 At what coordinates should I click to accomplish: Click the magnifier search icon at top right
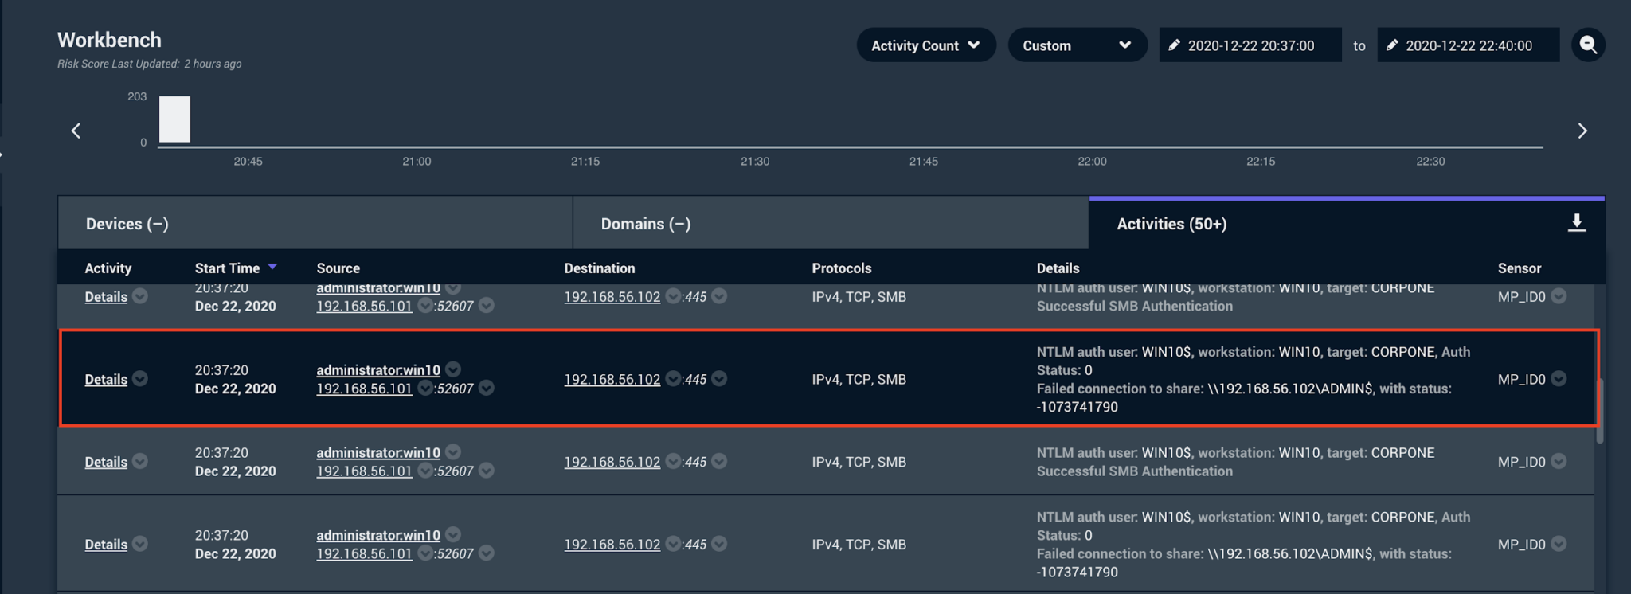[1588, 45]
